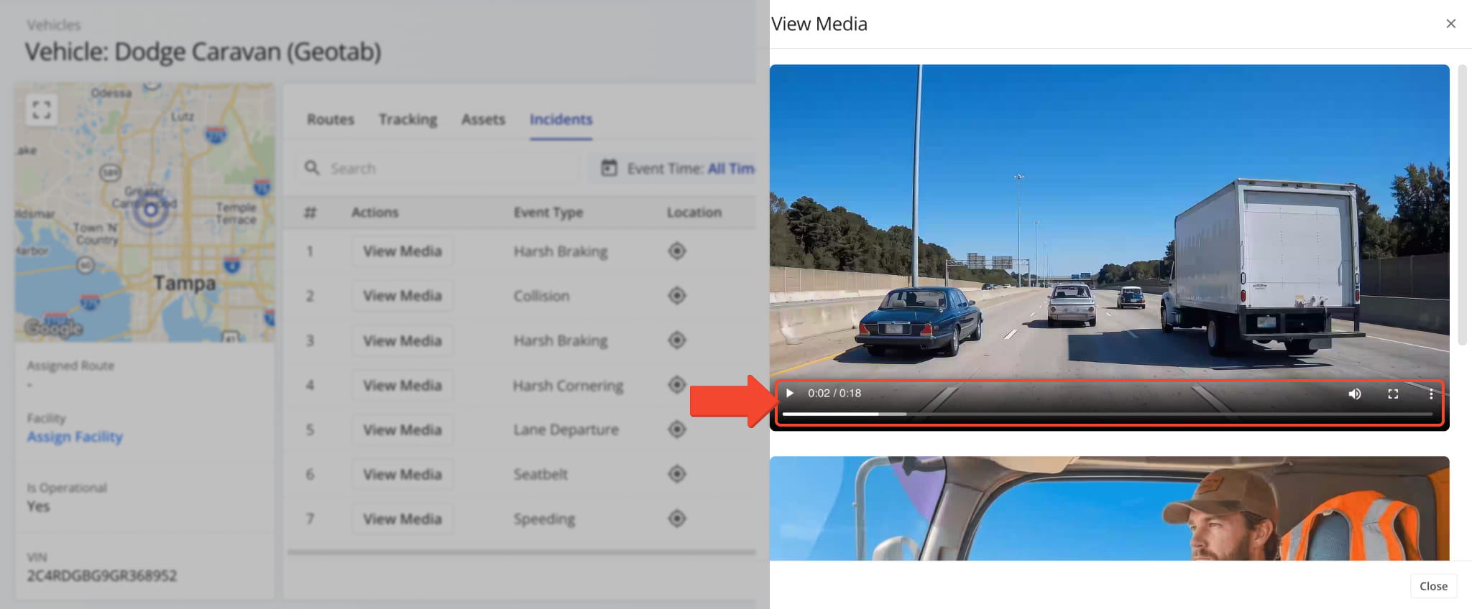
Task: Switch to the Assets tab
Action: [483, 119]
